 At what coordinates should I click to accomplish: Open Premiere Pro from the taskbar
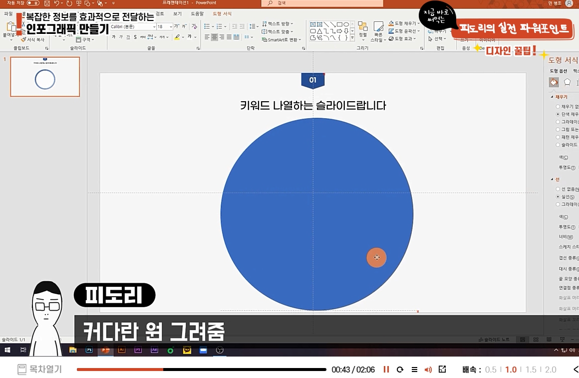138,350
